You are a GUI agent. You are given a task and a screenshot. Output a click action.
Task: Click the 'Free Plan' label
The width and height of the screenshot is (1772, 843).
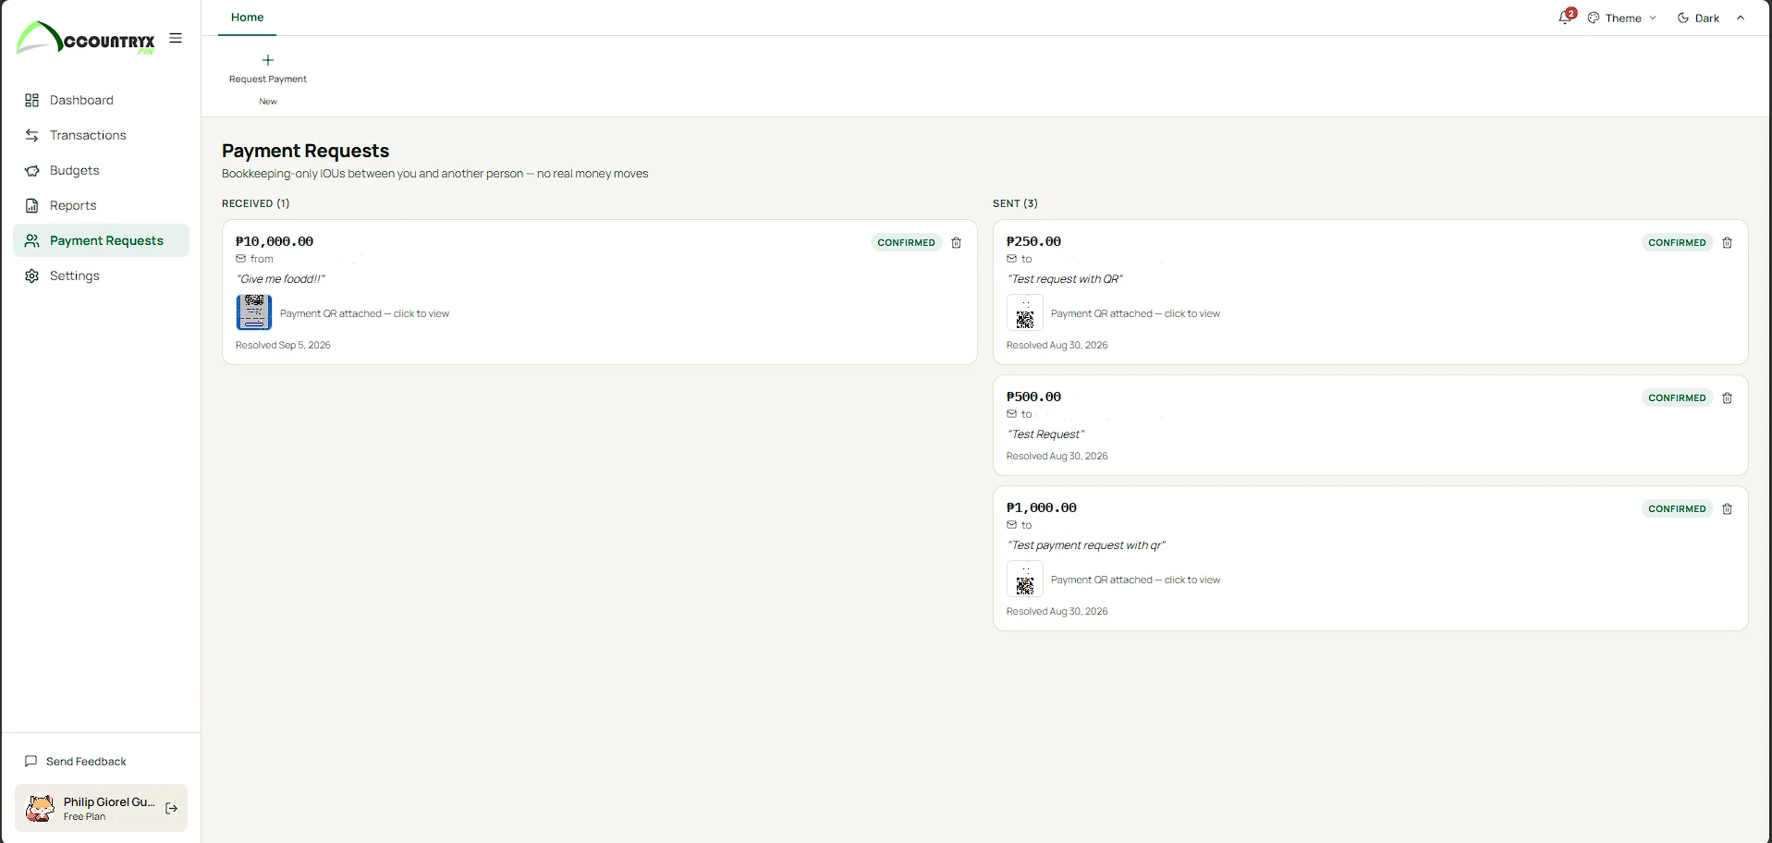[84, 817]
